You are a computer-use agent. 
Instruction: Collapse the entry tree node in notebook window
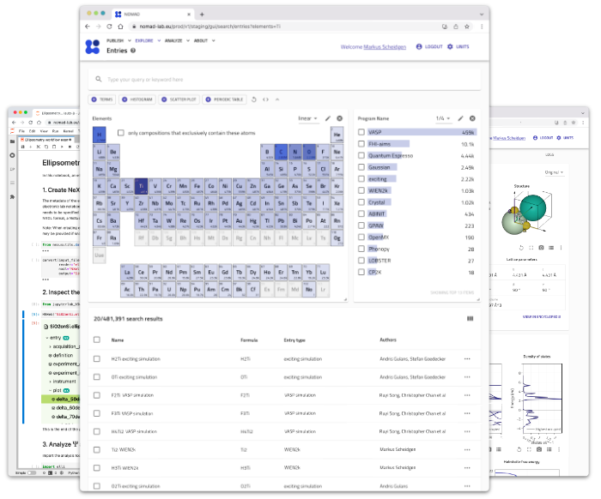pyautogui.click(x=46, y=338)
